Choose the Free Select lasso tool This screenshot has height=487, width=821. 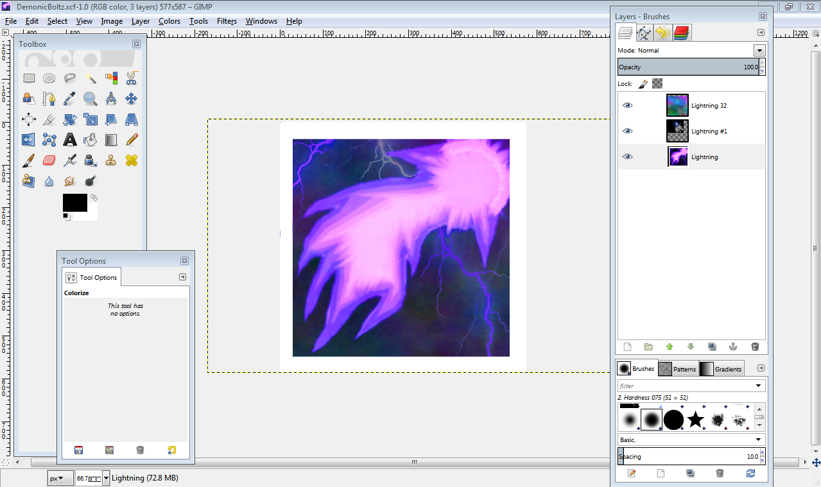click(70, 78)
